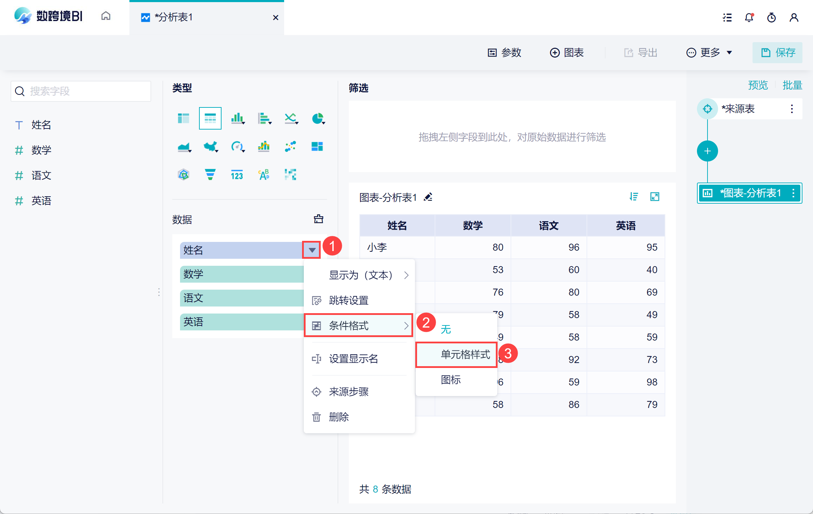Click the plus add-step circle button
The height and width of the screenshot is (514, 813).
click(x=707, y=151)
